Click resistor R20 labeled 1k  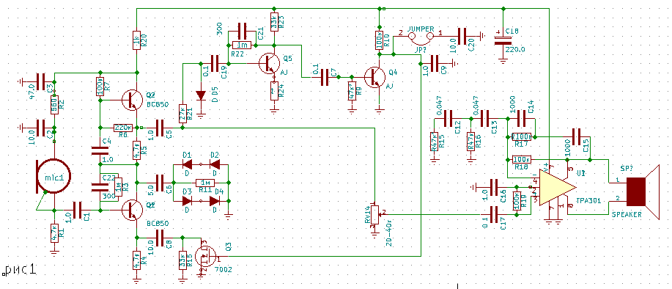136,41
